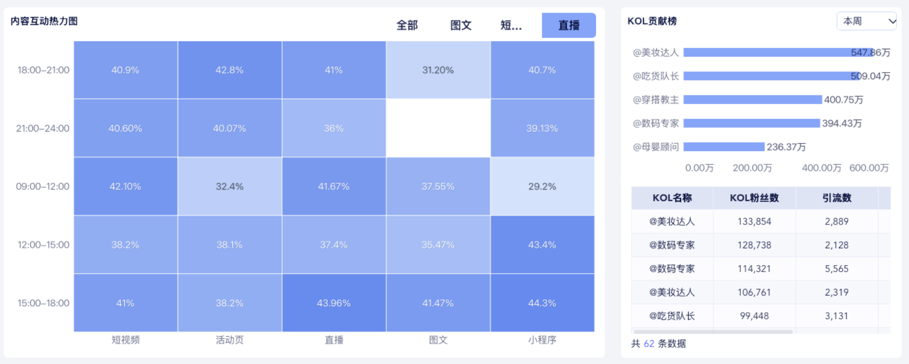Click the 小程序 axis label on heatmap
This screenshot has width=909, height=364.
pyautogui.click(x=542, y=340)
